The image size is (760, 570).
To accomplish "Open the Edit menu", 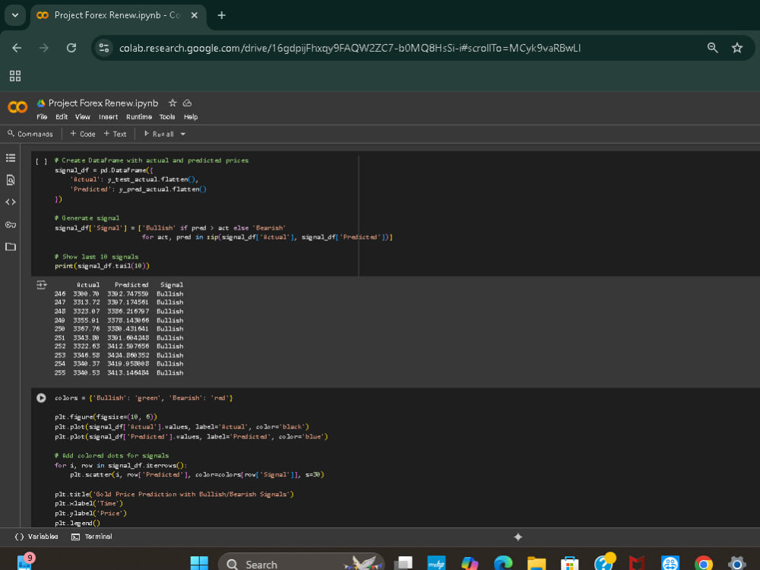I will click(x=62, y=117).
